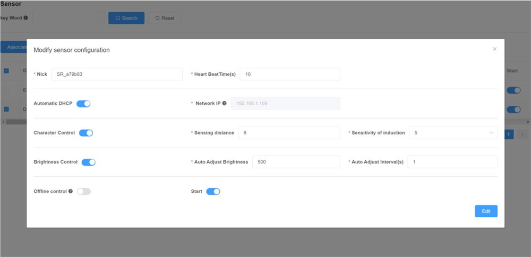Disable the Character Control switch
The height and width of the screenshot is (257, 531).
pos(86,133)
